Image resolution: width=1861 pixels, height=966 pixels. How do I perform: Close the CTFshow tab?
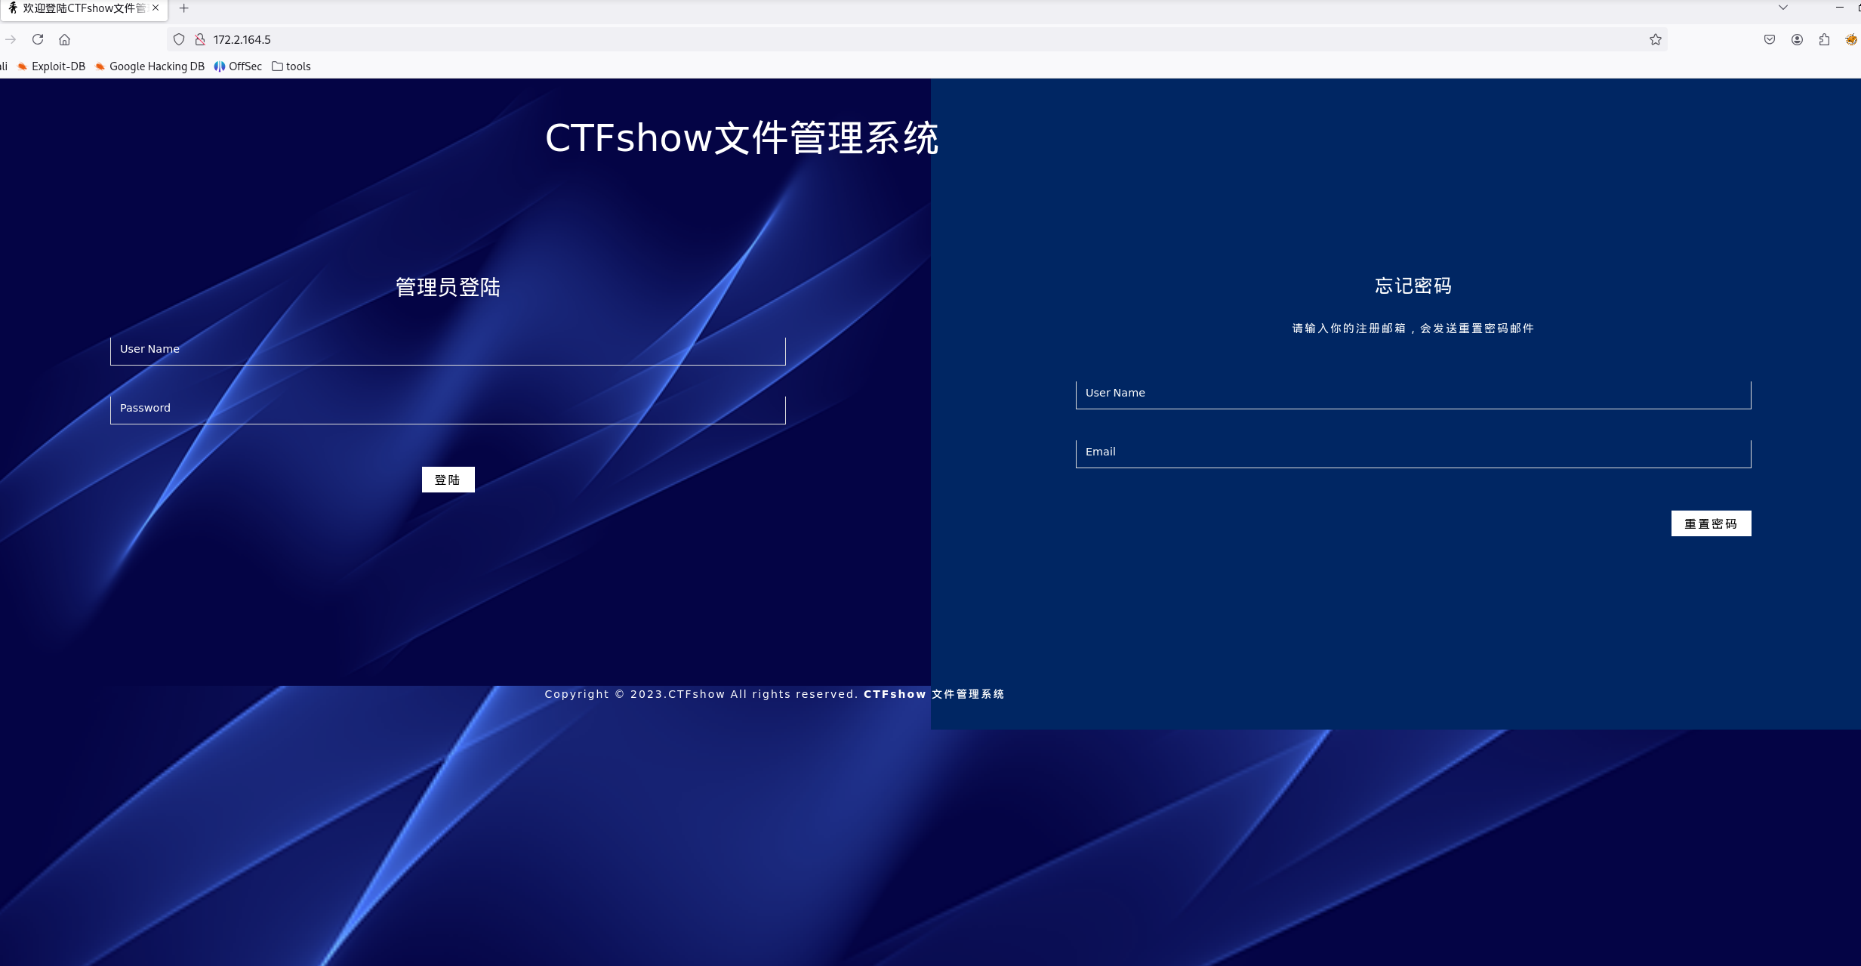[x=156, y=8]
